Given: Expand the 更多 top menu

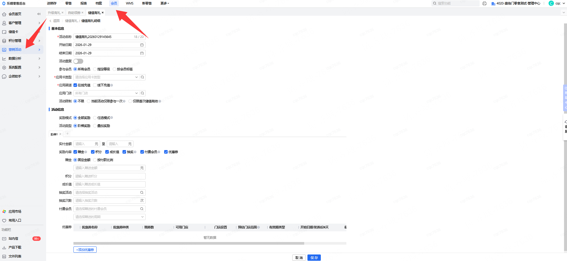Looking at the screenshot, I should 165,3.
